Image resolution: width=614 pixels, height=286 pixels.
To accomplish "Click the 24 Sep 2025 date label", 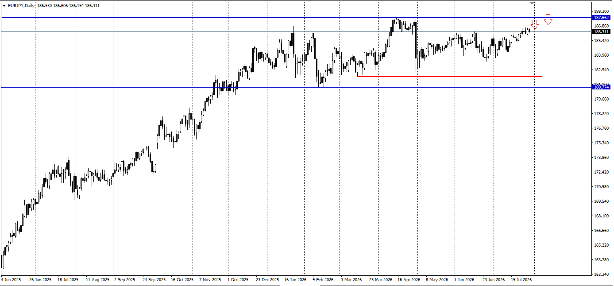I will tap(155, 280).
